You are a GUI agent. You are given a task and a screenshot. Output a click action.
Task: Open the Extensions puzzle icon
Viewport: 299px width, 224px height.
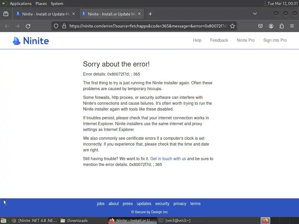(281, 26)
